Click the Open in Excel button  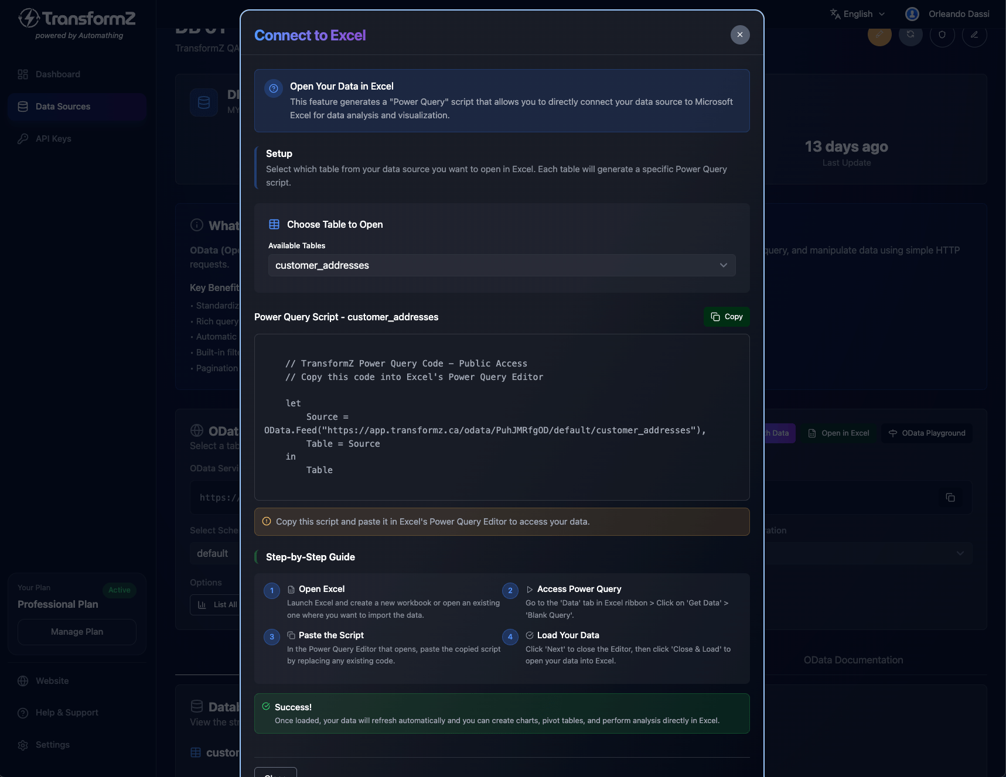point(838,433)
